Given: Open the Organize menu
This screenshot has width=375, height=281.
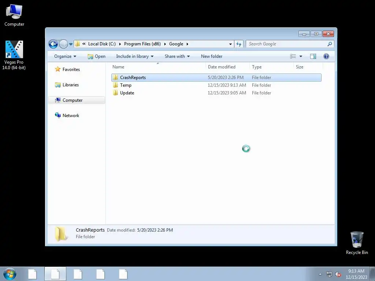Looking at the screenshot, I should (65, 56).
